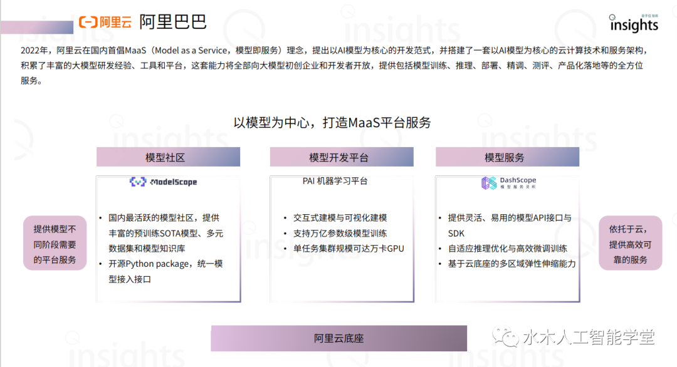This screenshot has width=677, height=367.
Task: Click the DashScope hexagon logo
Action: (x=488, y=183)
